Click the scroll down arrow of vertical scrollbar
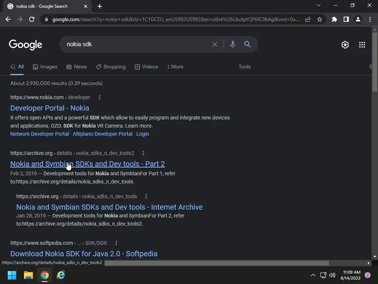The width and height of the screenshot is (378, 284). pos(375,257)
